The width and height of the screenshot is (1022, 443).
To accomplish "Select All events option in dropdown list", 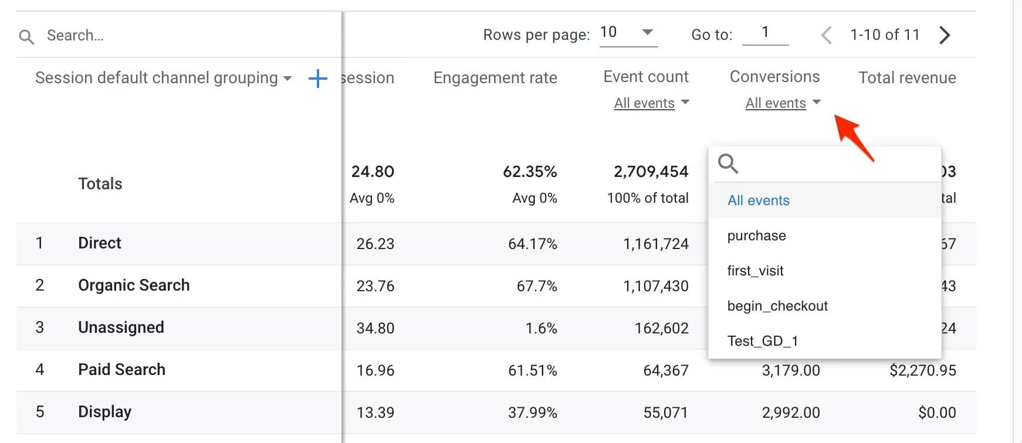I will [x=758, y=200].
